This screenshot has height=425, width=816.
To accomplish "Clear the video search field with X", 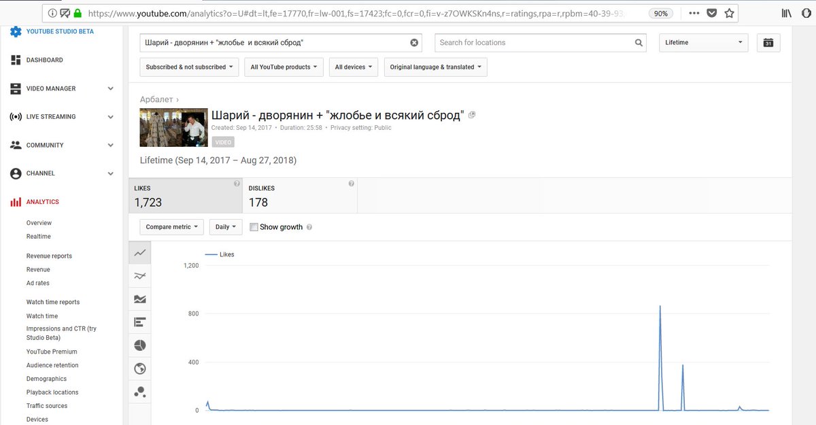I will [x=414, y=42].
